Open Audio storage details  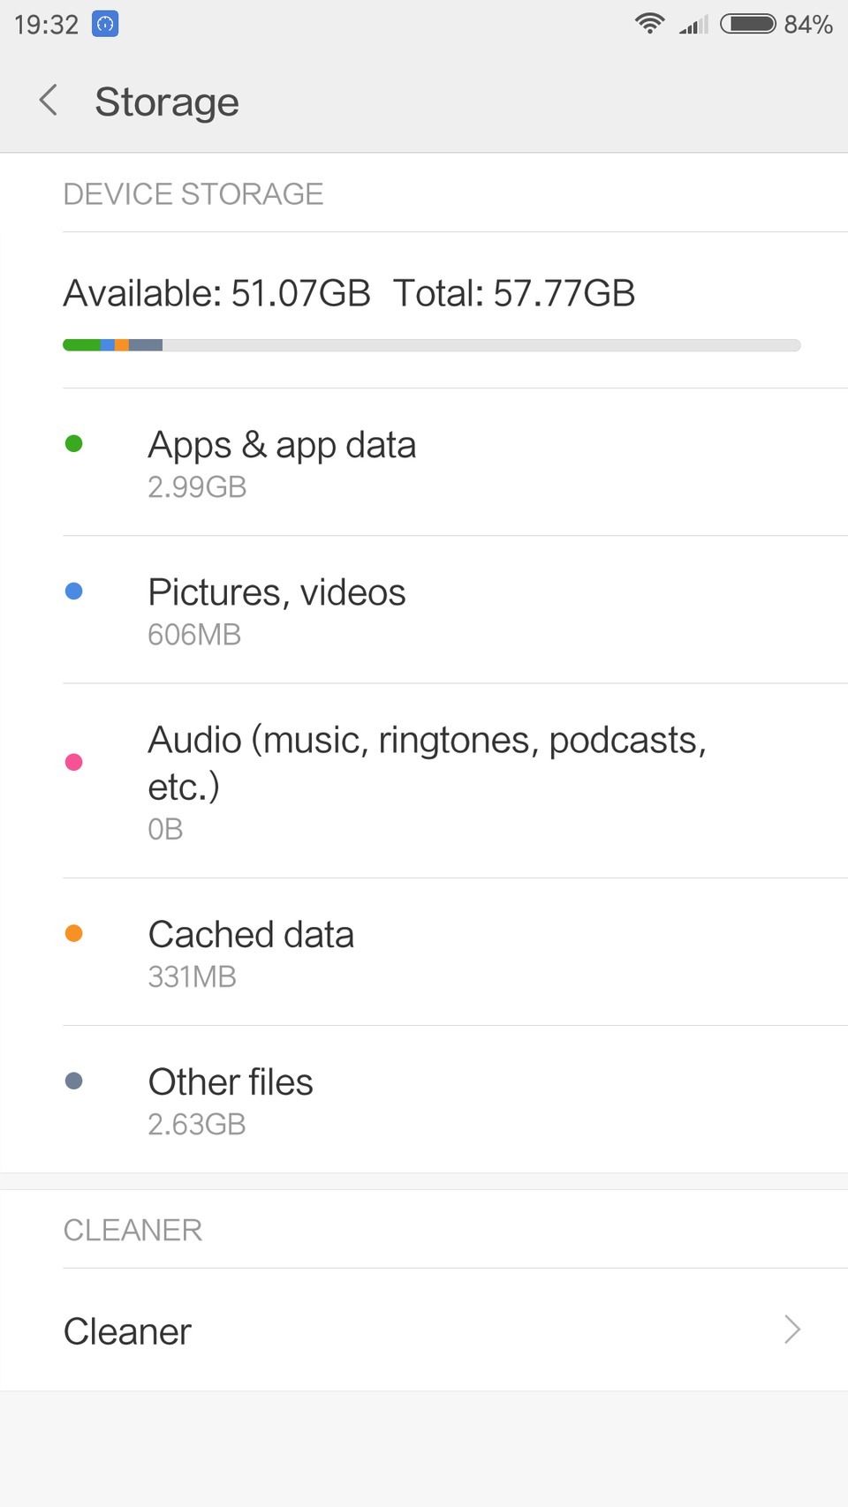tap(428, 780)
